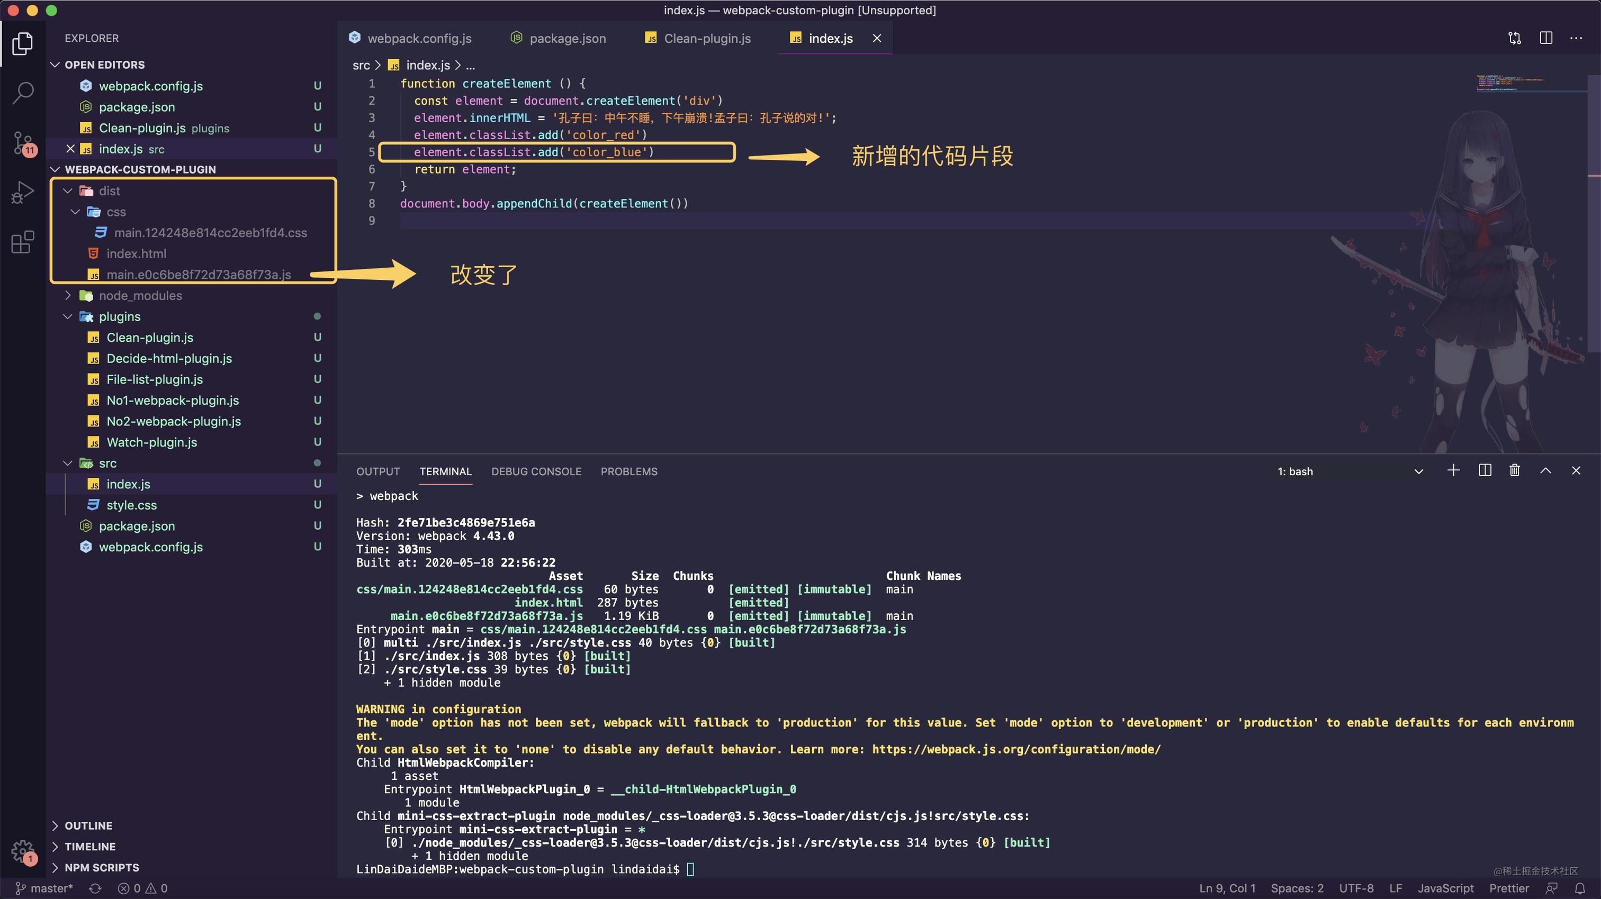The image size is (1601, 899).
Task: Switch to the package.json editor tab
Action: pyautogui.click(x=558, y=38)
